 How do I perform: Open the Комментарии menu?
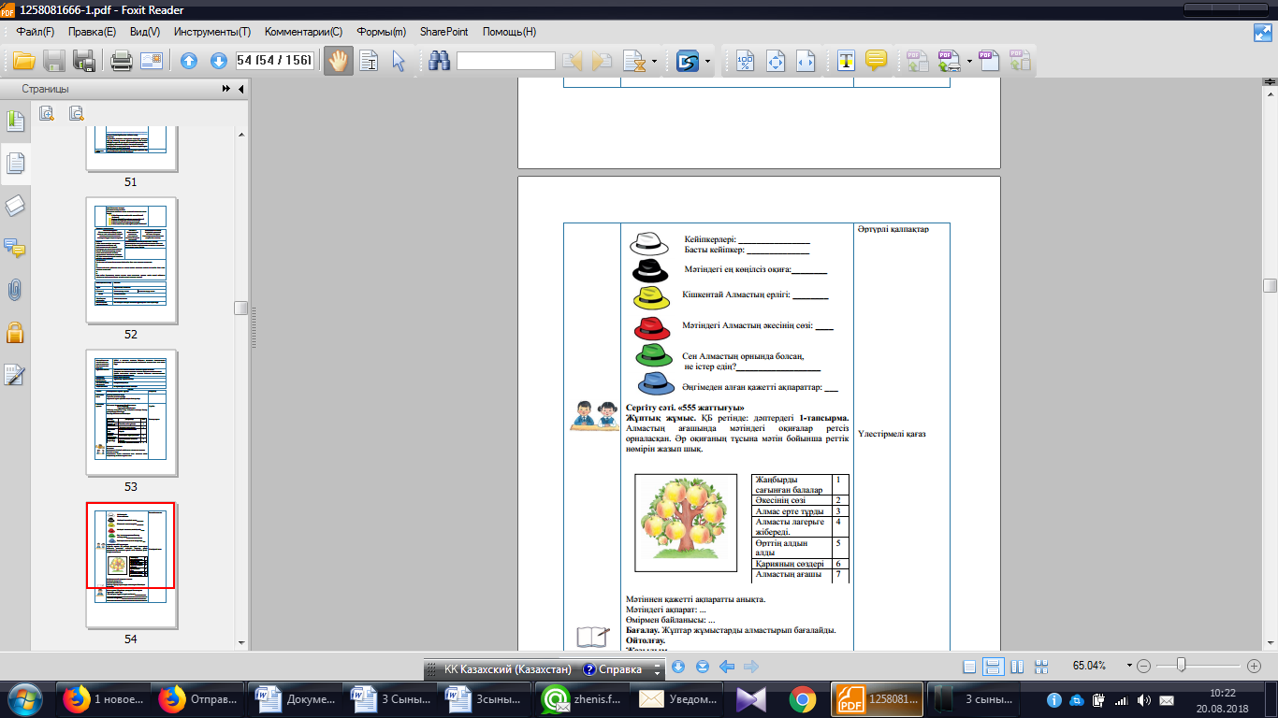tap(303, 32)
